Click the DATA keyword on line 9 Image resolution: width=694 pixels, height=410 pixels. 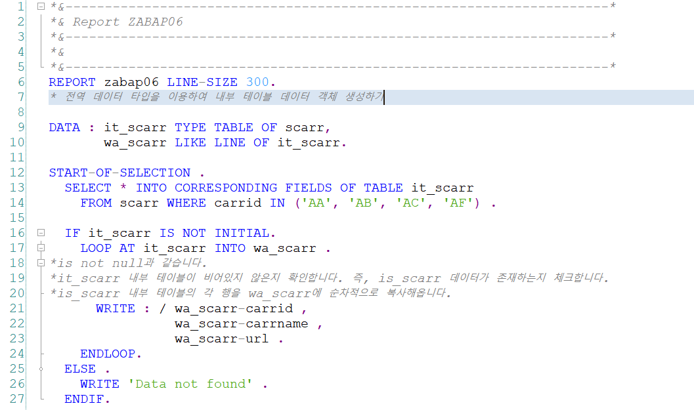(64, 127)
